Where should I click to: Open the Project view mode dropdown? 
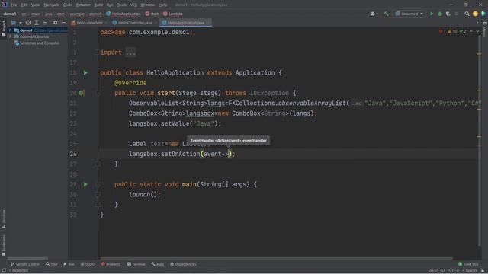16,23
